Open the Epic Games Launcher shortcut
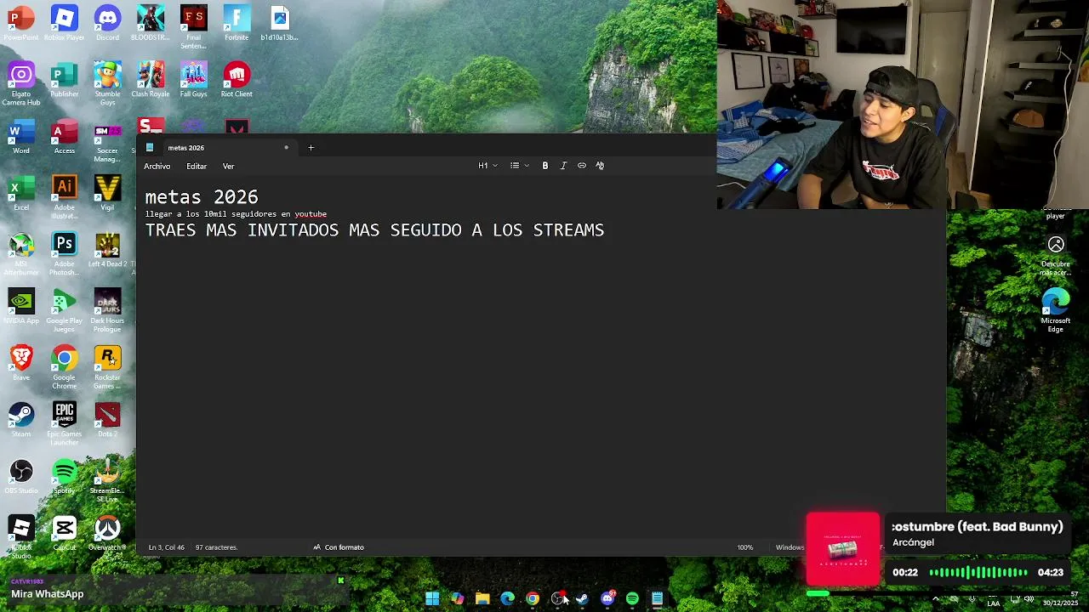 [x=65, y=424]
